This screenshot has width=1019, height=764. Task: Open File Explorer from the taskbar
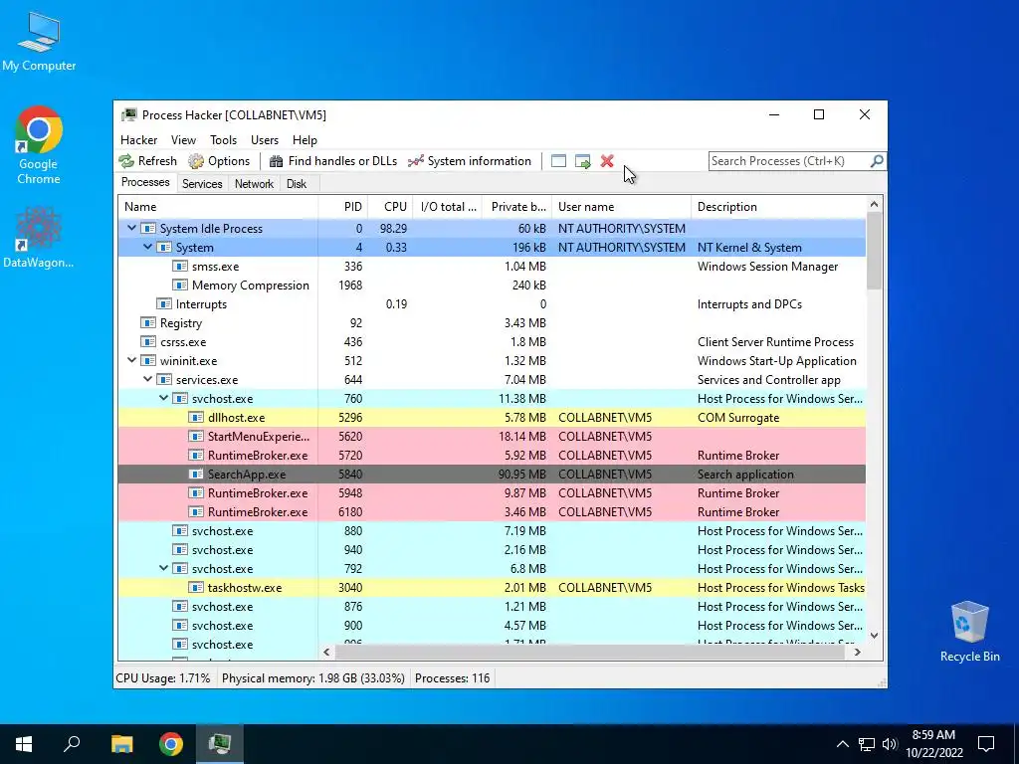121,744
